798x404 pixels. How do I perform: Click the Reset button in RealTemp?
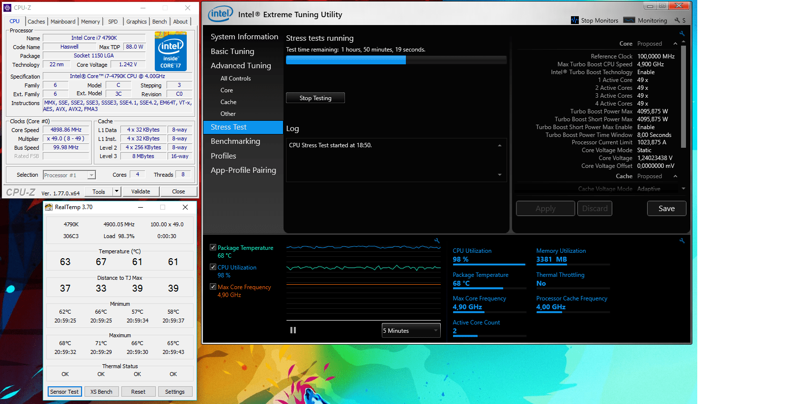138,392
